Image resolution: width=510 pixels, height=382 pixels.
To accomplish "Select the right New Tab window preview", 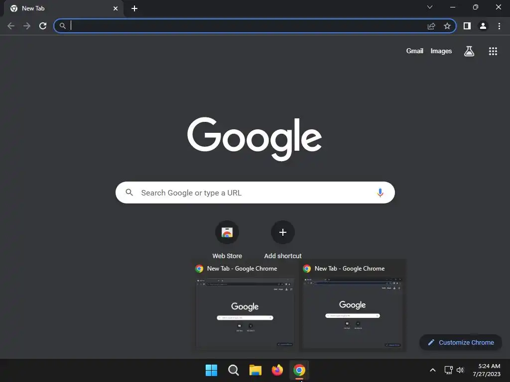I will 353,306.
